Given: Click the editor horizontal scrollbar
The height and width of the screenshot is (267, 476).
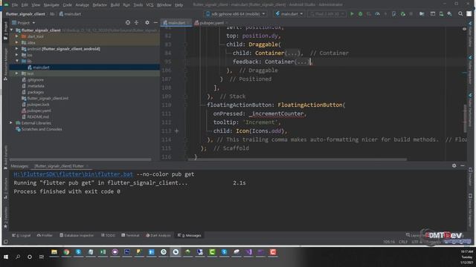Looking at the screenshot, I should click(x=297, y=159).
